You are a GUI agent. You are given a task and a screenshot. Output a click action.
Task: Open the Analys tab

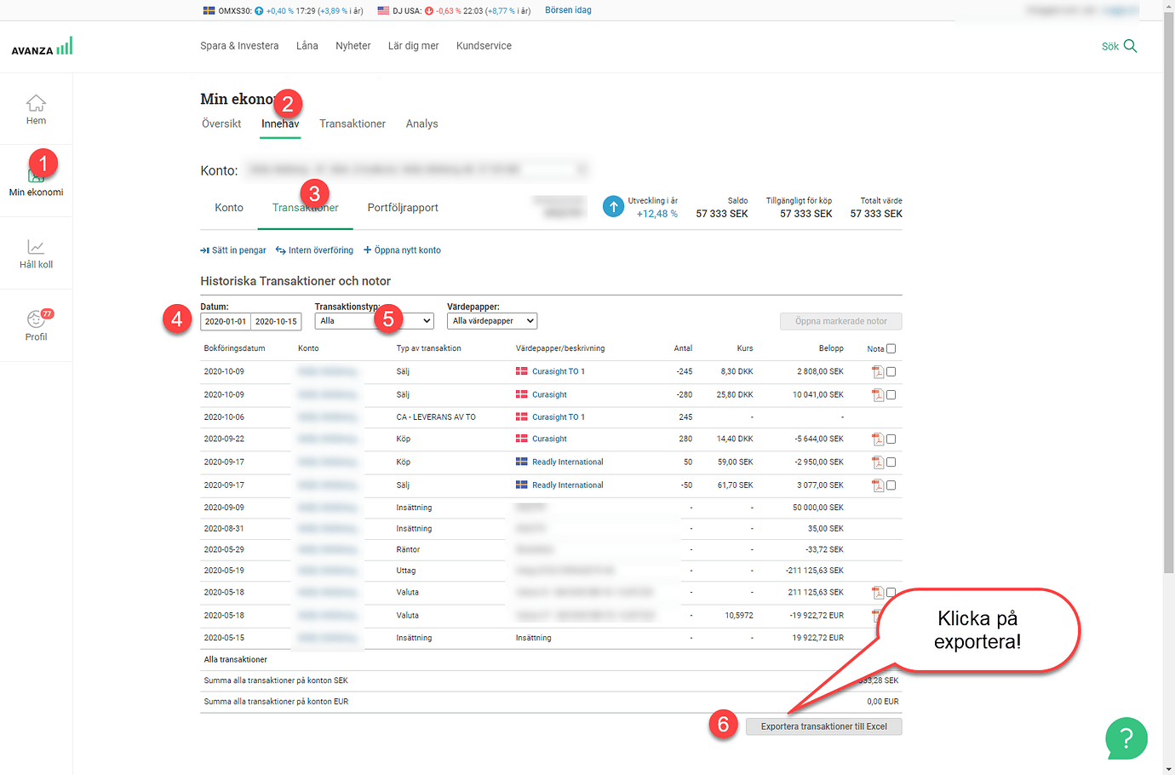point(421,124)
